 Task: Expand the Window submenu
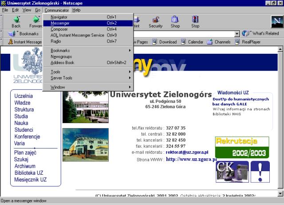pos(88,87)
